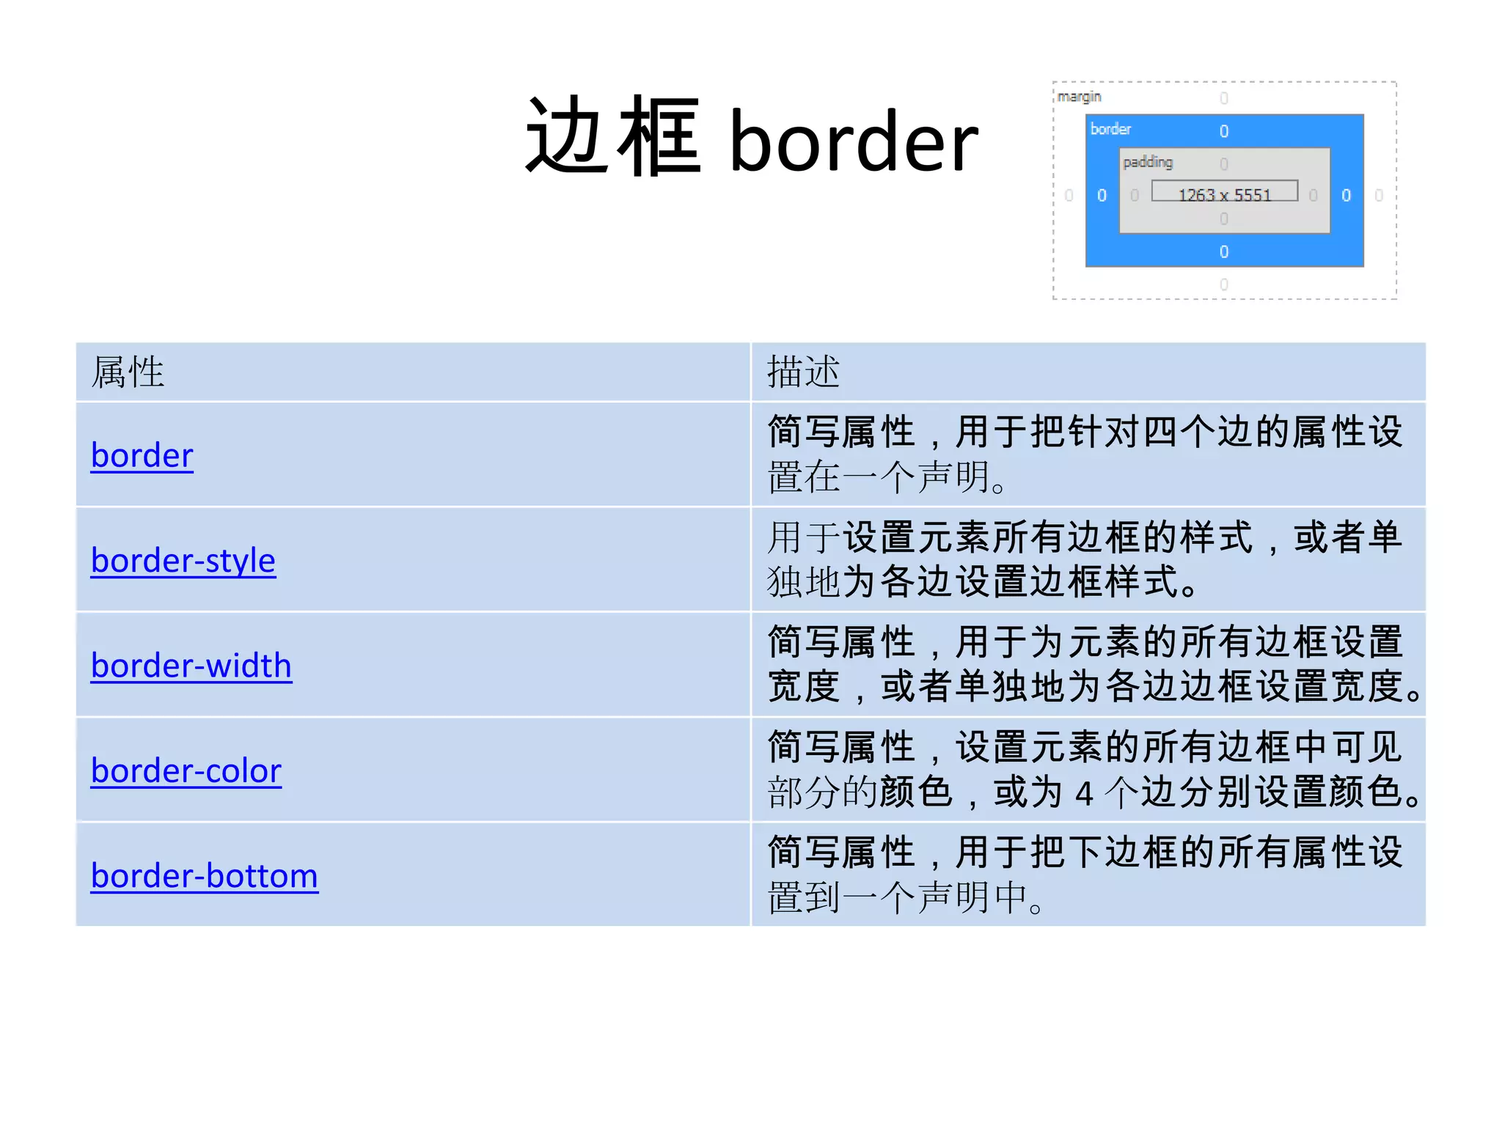1502x1126 pixels.
Task: Open the border-style property link
Action: (183, 561)
